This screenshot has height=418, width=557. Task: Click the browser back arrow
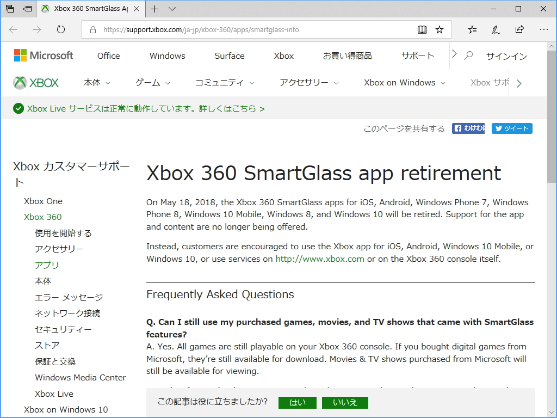[x=13, y=29]
